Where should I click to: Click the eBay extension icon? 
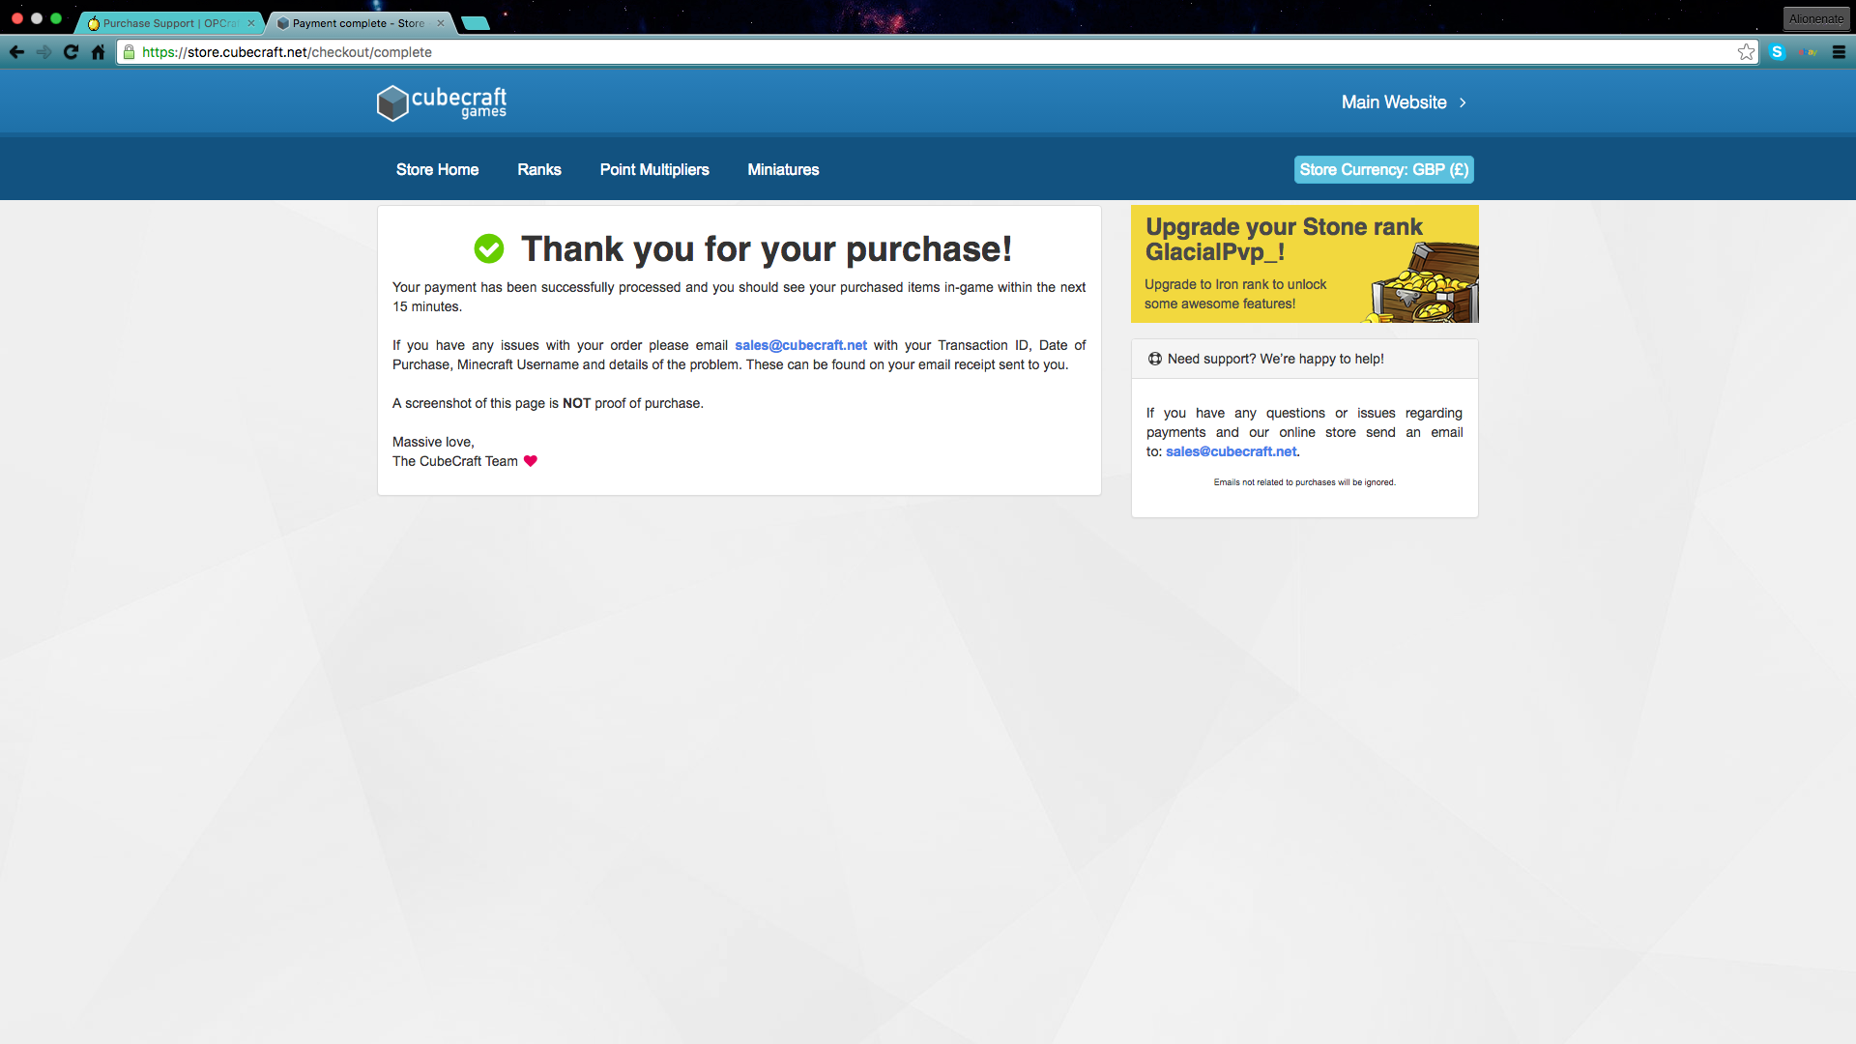point(1808,52)
